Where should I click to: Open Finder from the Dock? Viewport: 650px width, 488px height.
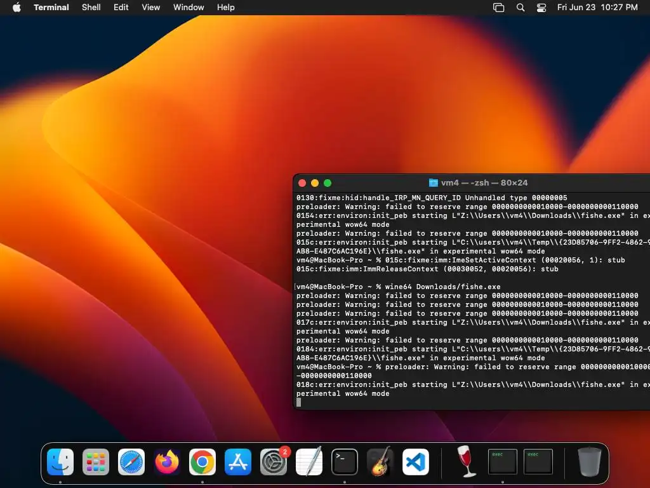(x=60, y=462)
